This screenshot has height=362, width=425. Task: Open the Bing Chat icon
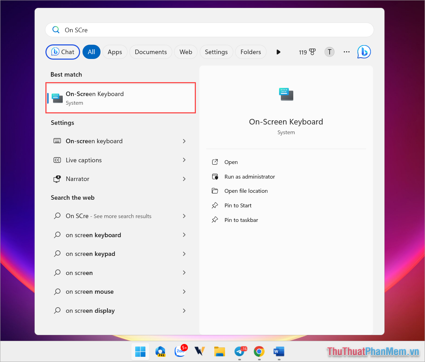click(364, 52)
